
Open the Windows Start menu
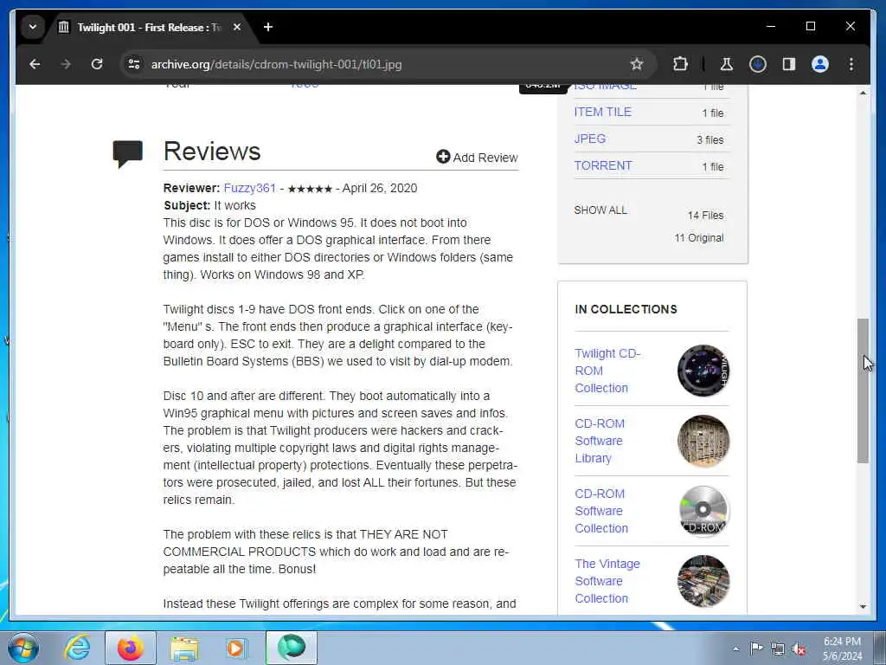[x=23, y=648]
